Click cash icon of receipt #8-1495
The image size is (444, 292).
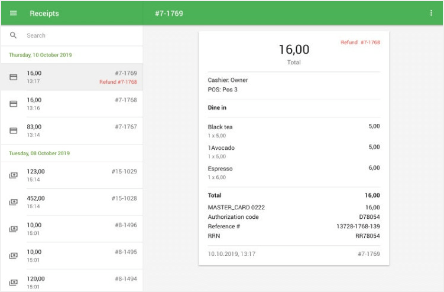14,256
